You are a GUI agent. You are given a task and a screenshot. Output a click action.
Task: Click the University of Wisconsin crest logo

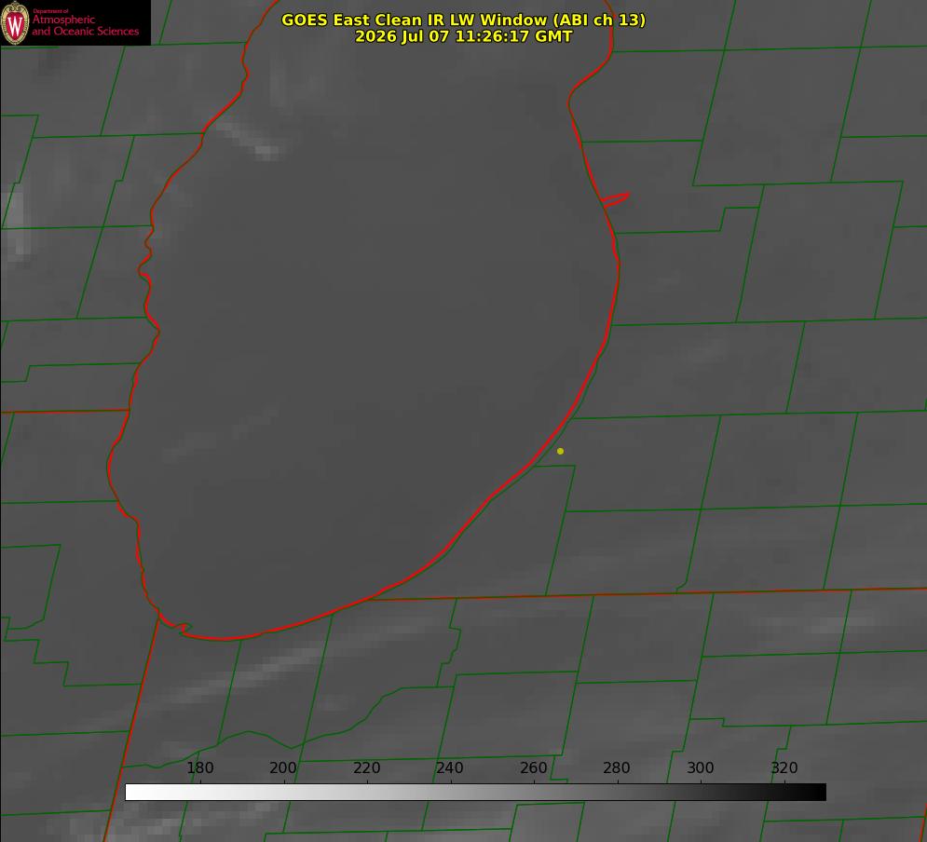(x=15, y=22)
